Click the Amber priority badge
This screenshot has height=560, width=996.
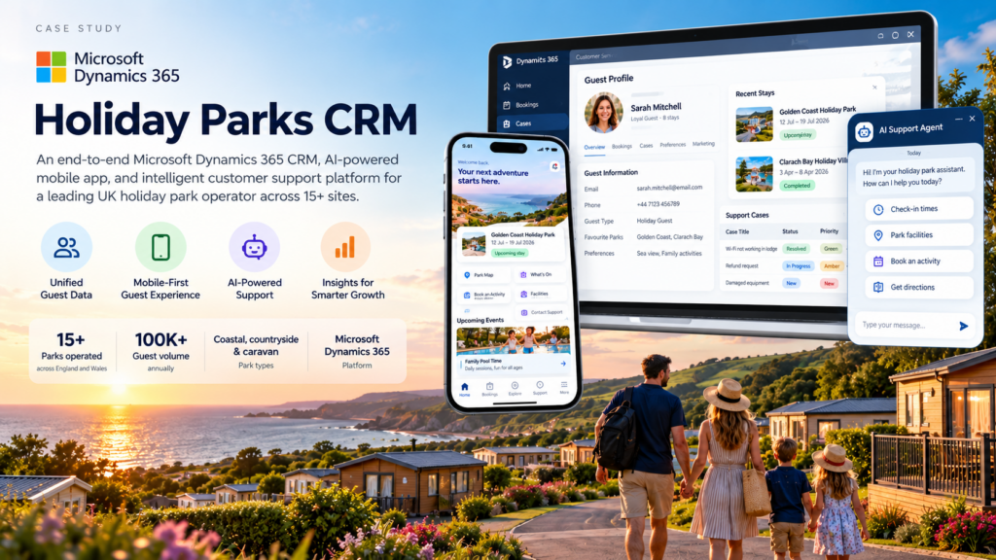tap(833, 266)
